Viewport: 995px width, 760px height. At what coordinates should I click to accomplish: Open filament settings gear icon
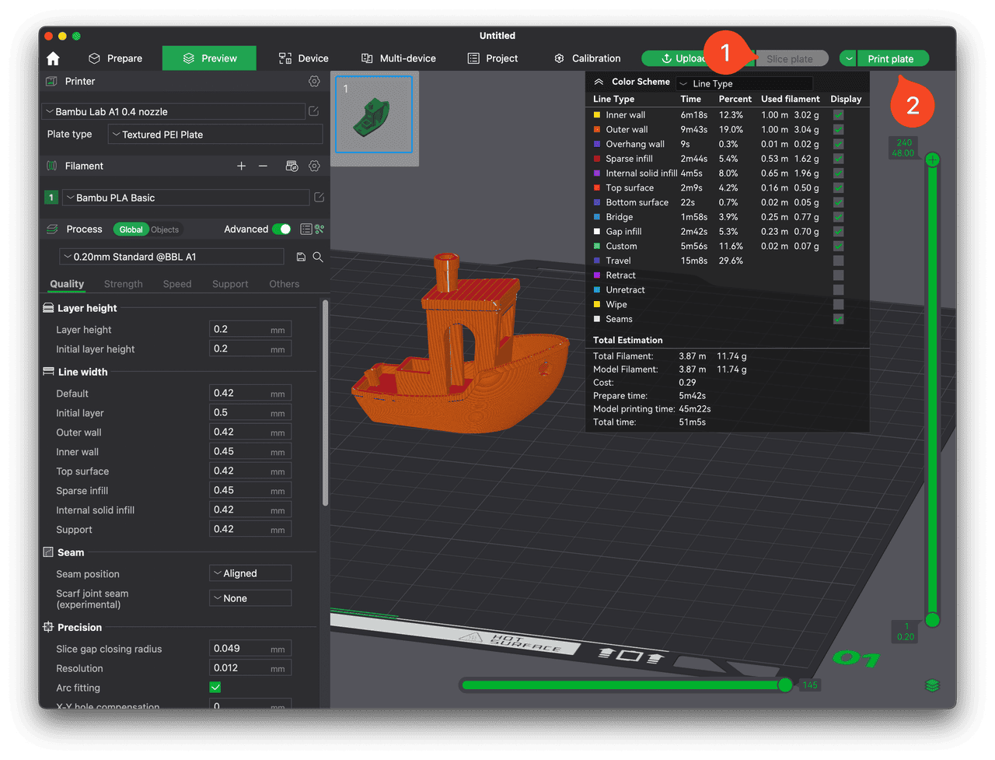coord(314,166)
